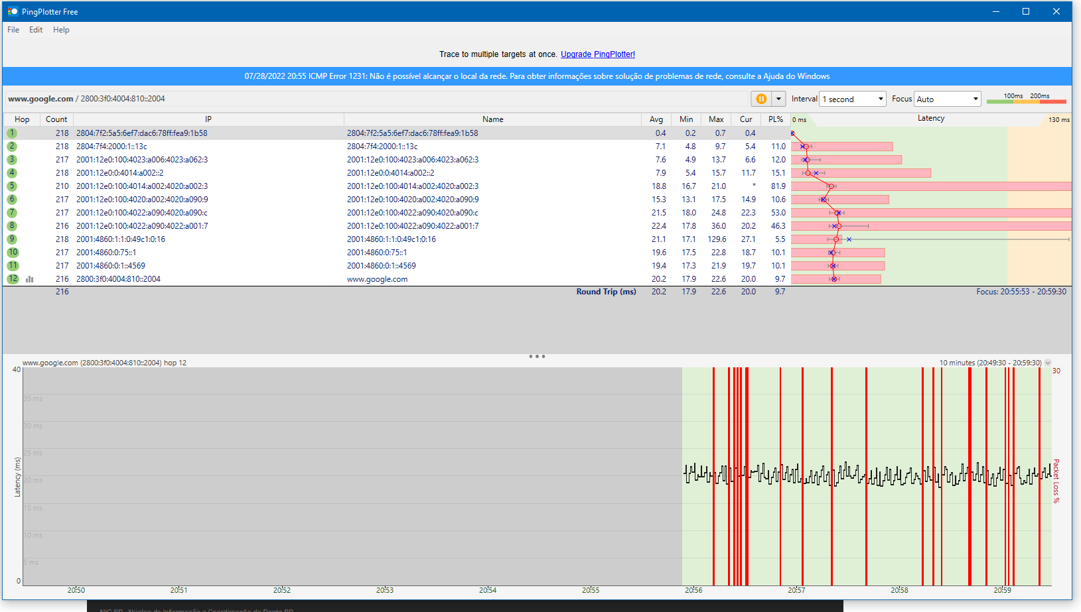Click the Hop column header

click(22, 119)
